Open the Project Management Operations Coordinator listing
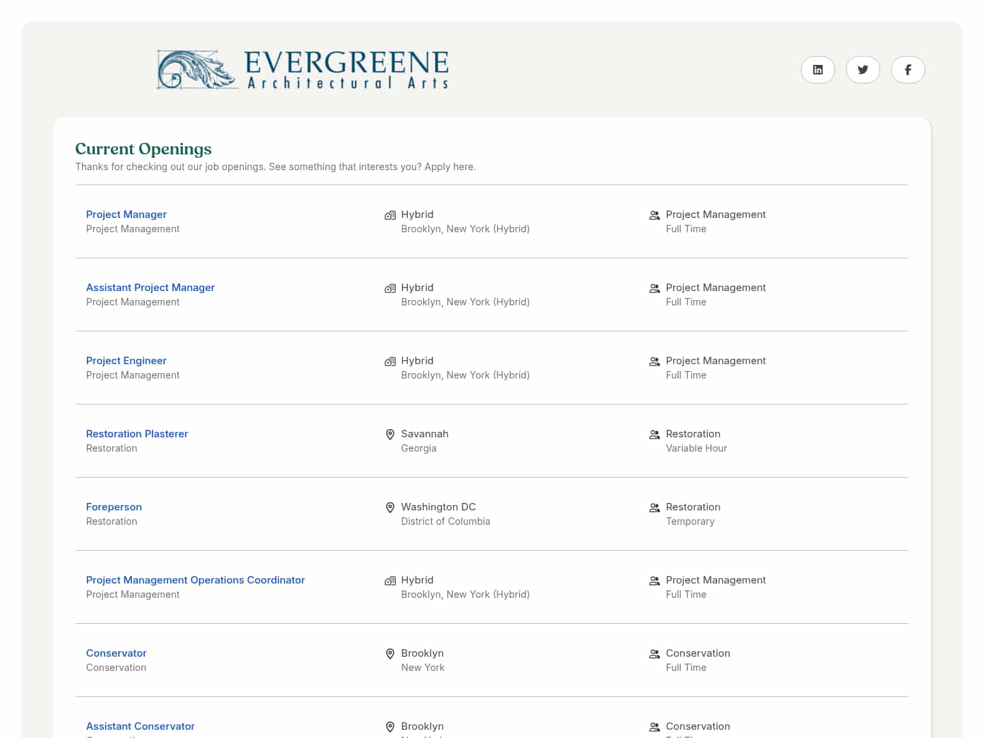Image resolution: width=984 pixels, height=738 pixels. pyautogui.click(x=195, y=579)
